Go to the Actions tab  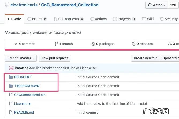(x=98, y=19)
